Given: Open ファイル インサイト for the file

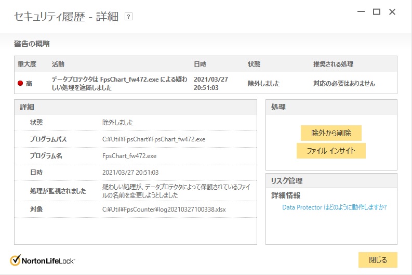Looking at the screenshot, I should (331, 151).
